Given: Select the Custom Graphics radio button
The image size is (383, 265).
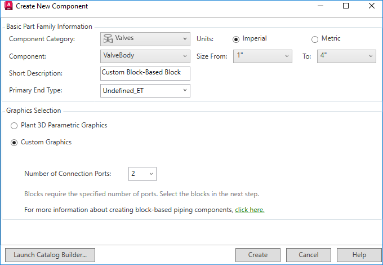Looking at the screenshot, I should pos(14,142).
